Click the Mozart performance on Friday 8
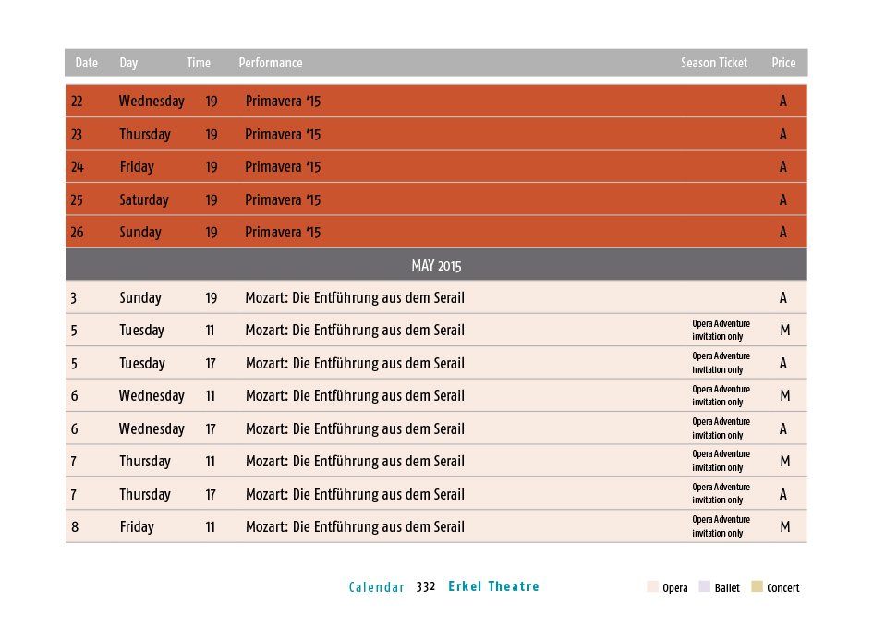Viewport: 873px width, 627px height. (x=356, y=527)
